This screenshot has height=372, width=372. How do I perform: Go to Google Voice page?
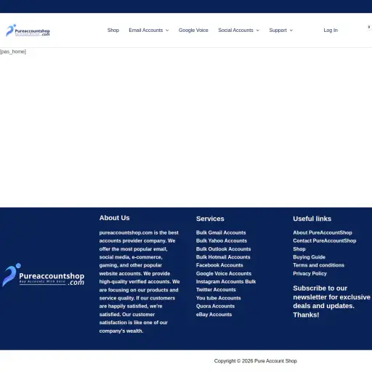tap(193, 31)
